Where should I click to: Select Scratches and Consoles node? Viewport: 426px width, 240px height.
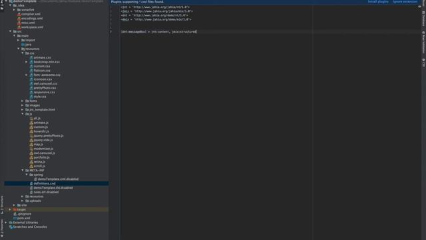tap(30, 227)
